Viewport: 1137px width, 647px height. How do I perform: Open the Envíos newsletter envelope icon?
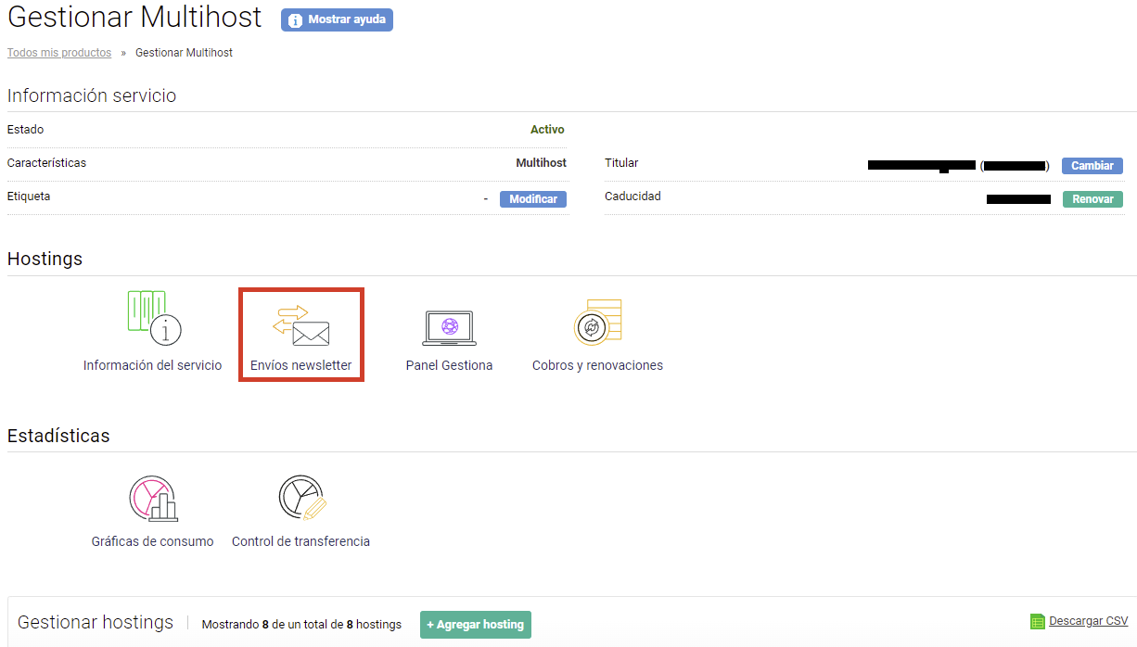(301, 325)
